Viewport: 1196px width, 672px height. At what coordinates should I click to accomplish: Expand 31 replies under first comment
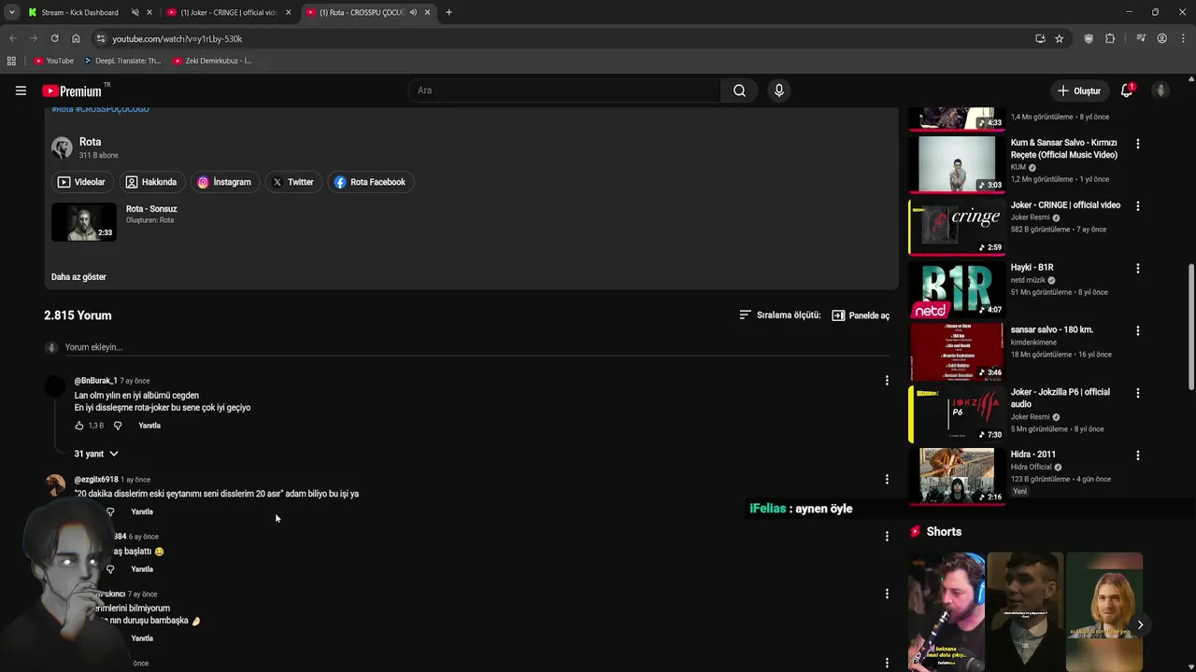coord(96,454)
